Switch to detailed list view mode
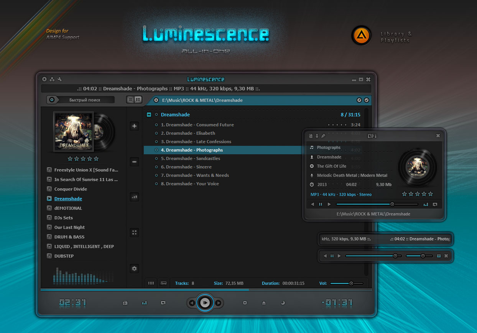 [x=138, y=100]
